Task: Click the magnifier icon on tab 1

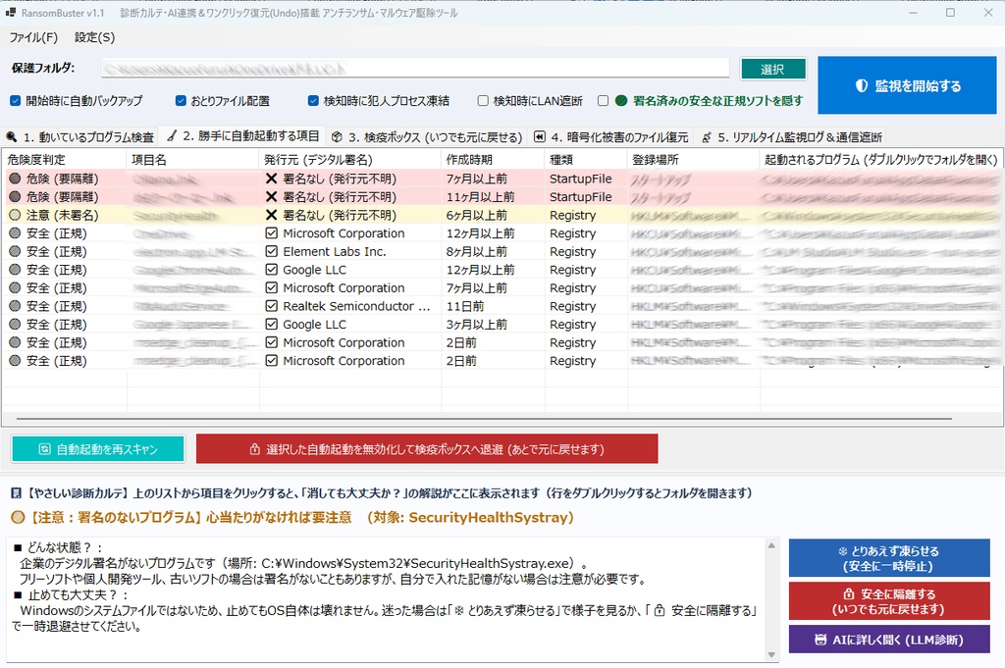Action: 12,136
